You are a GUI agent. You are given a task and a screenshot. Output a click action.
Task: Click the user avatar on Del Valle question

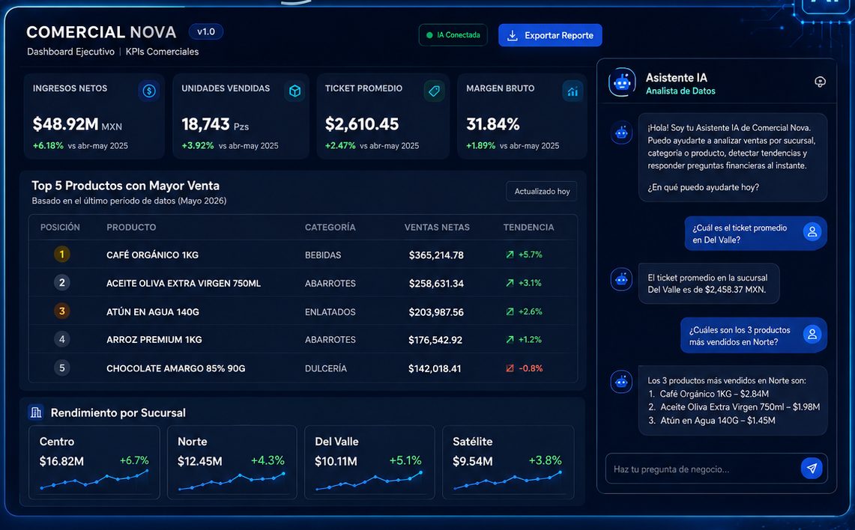(x=812, y=232)
